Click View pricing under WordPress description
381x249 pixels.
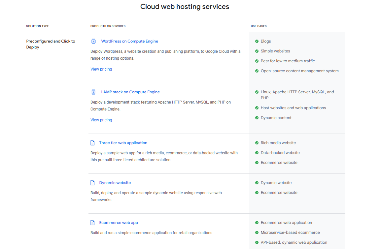click(101, 69)
